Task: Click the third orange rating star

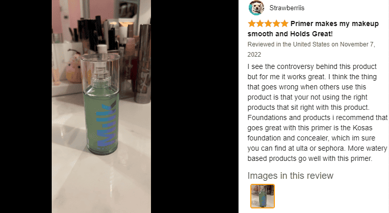Action: [268, 24]
